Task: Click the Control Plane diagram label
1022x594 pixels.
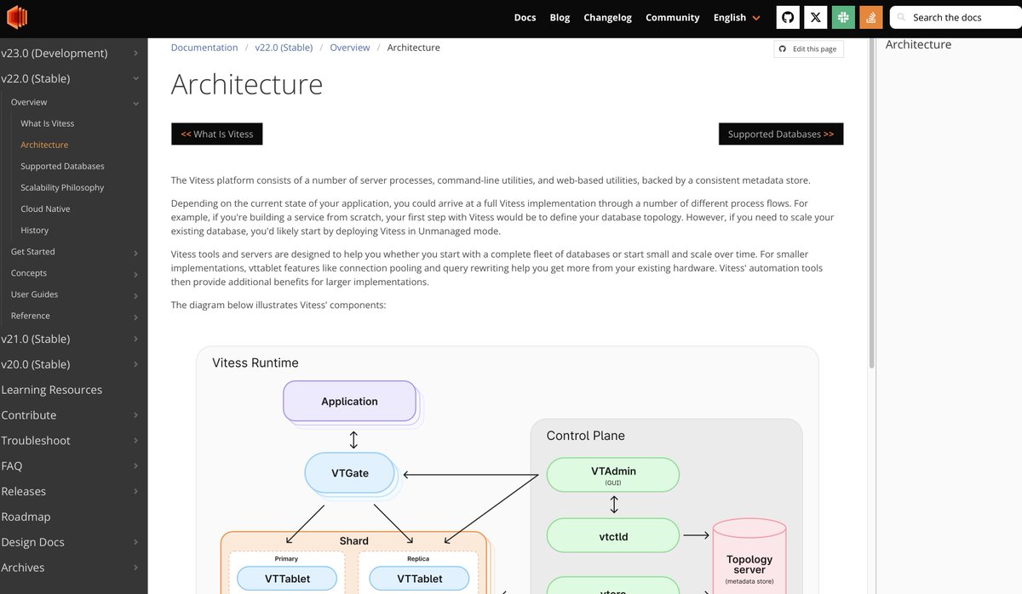Action: [586, 435]
